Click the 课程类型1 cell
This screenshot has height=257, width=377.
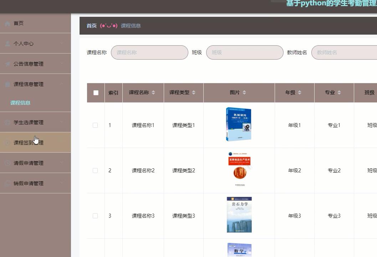coord(183,125)
